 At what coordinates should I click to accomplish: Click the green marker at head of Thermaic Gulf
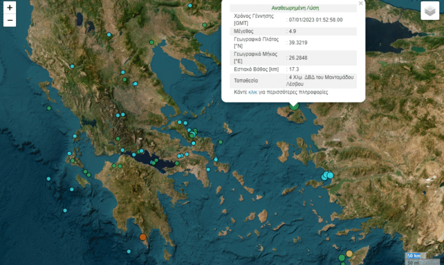click(152, 42)
